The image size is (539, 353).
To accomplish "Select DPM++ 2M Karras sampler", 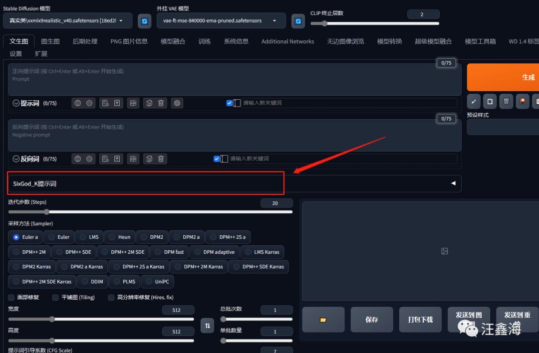I will pyautogui.click(x=199, y=267).
